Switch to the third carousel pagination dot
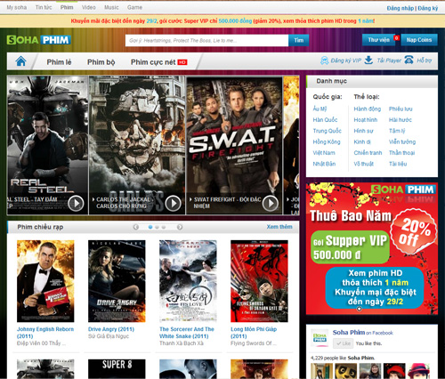The width and height of the screenshot is (445, 379). (x=164, y=227)
